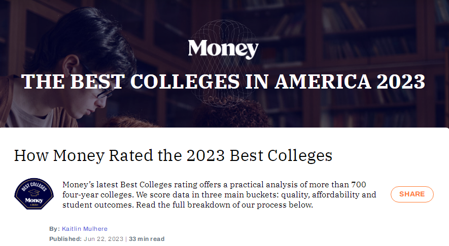The width and height of the screenshot is (449, 246).
Task: Click the "By:" label before the author
Action: [x=54, y=229]
